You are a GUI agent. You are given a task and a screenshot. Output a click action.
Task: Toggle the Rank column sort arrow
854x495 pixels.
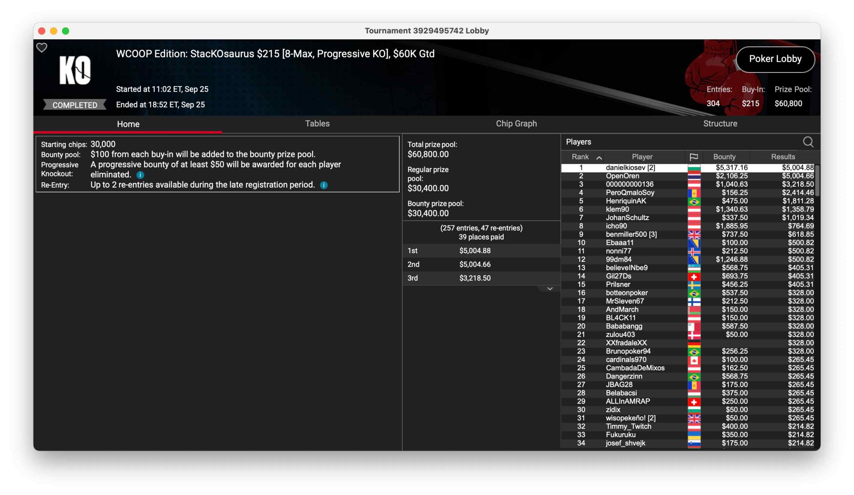(x=599, y=157)
